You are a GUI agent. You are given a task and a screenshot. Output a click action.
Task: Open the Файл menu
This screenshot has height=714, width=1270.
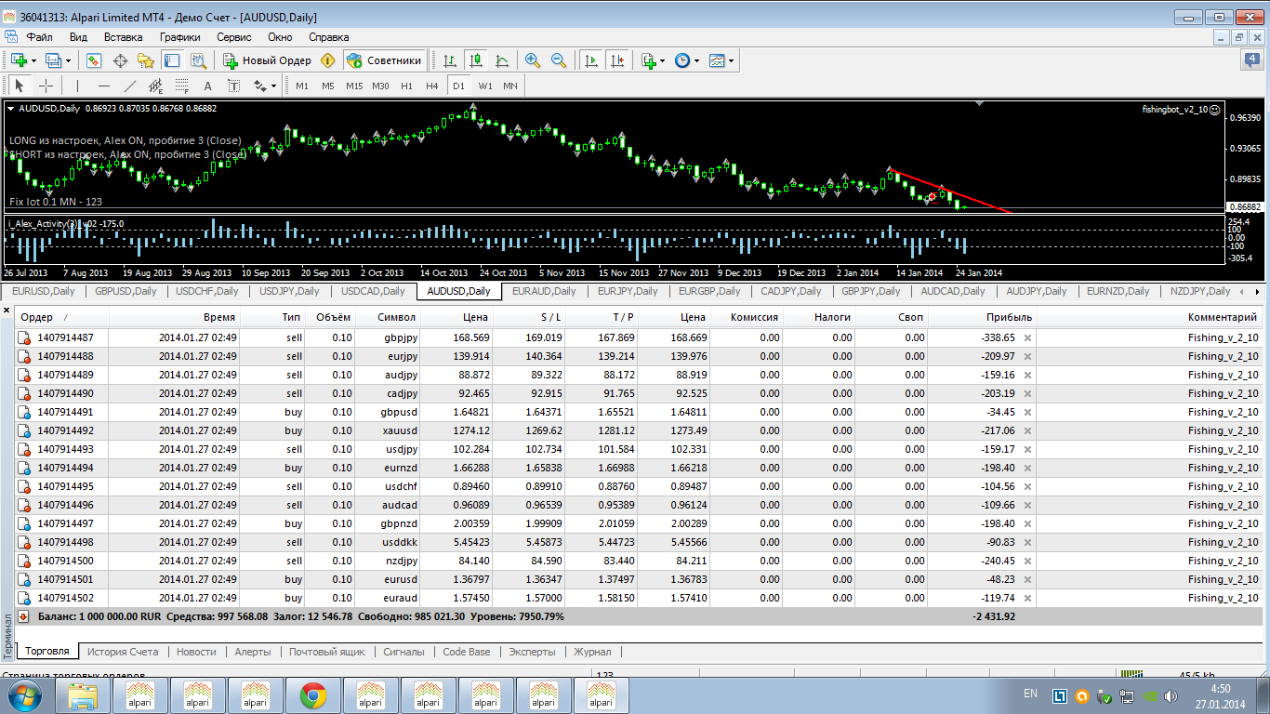point(39,37)
